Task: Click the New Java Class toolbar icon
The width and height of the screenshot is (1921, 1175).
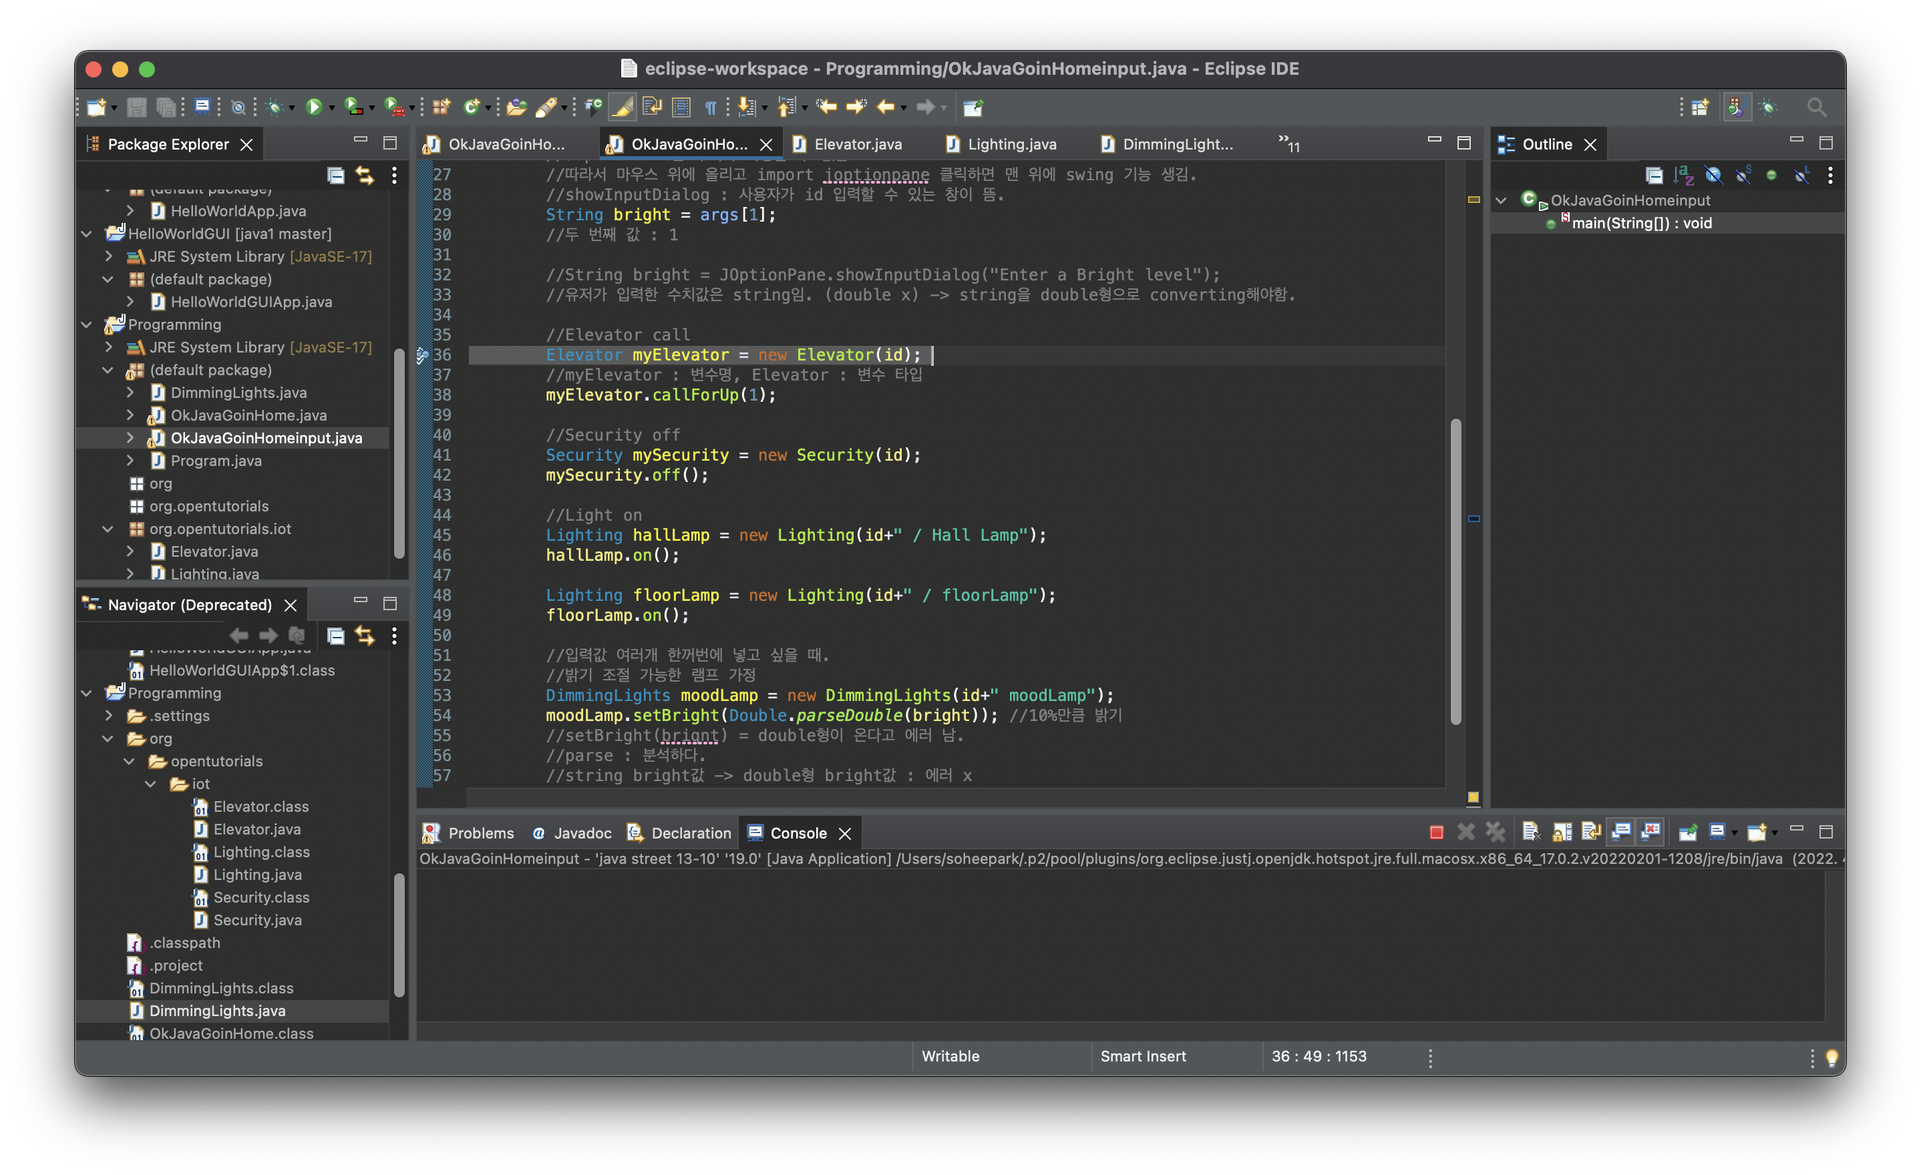Action: (x=472, y=107)
